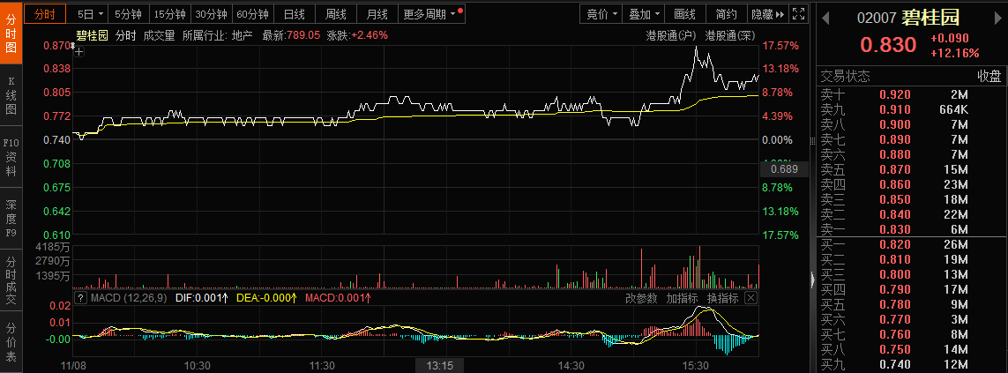Switch to 5分钟 chart
Image resolution: width=1008 pixels, height=373 pixels.
(x=128, y=14)
